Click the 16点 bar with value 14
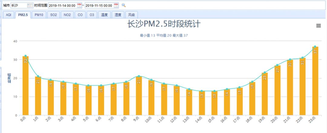 pos(227,102)
